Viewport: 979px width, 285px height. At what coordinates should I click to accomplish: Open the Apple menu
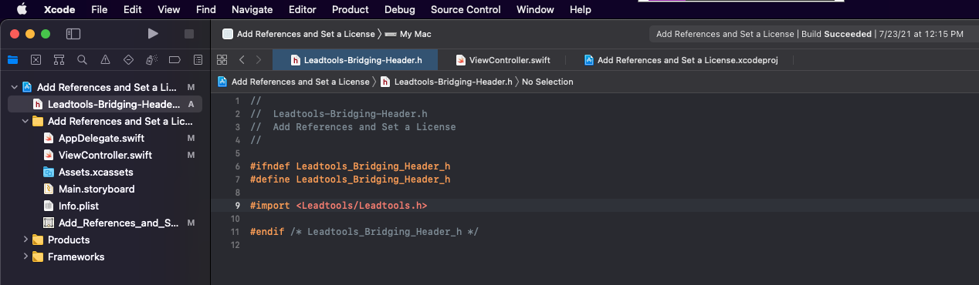click(21, 9)
